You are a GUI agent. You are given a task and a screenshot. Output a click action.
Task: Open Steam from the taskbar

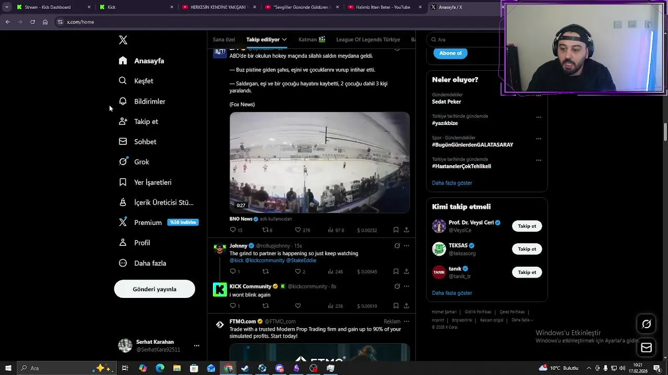point(245,368)
